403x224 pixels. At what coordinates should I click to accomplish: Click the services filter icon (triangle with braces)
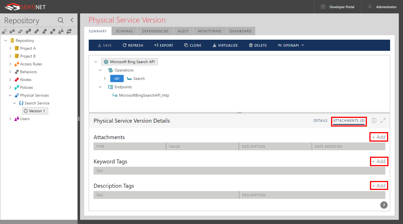[x=4, y=31]
